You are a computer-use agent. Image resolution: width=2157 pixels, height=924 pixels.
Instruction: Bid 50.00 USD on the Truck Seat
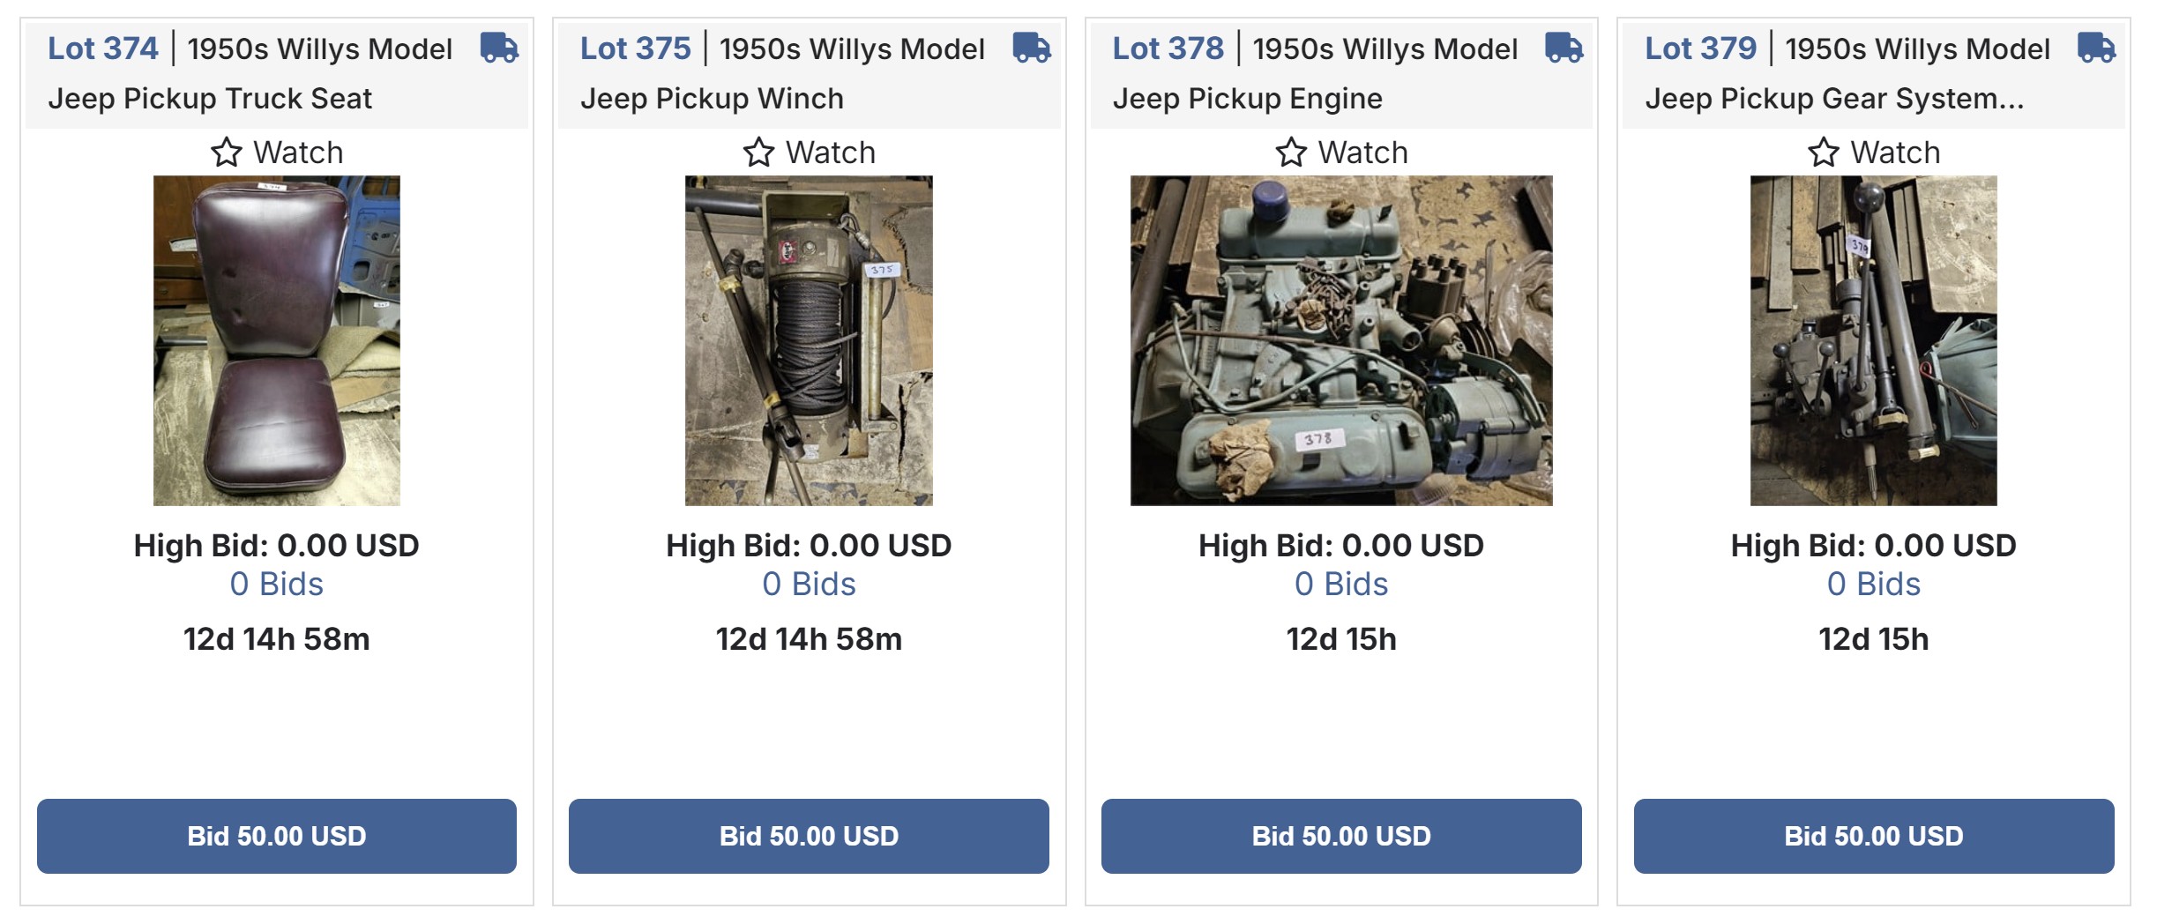click(x=277, y=836)
